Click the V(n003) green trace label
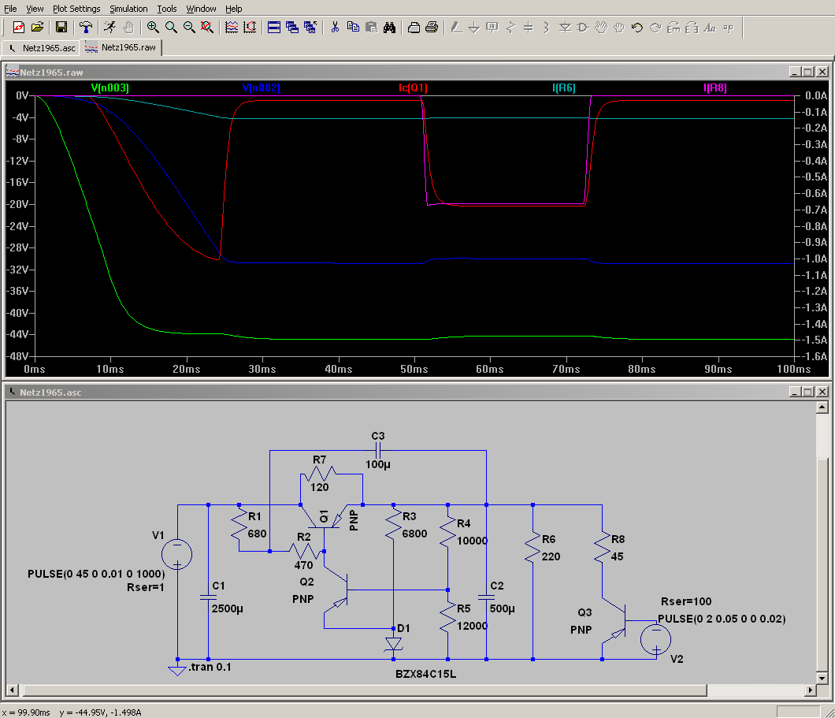Viewport: 835px width, 718px height. 110,88
